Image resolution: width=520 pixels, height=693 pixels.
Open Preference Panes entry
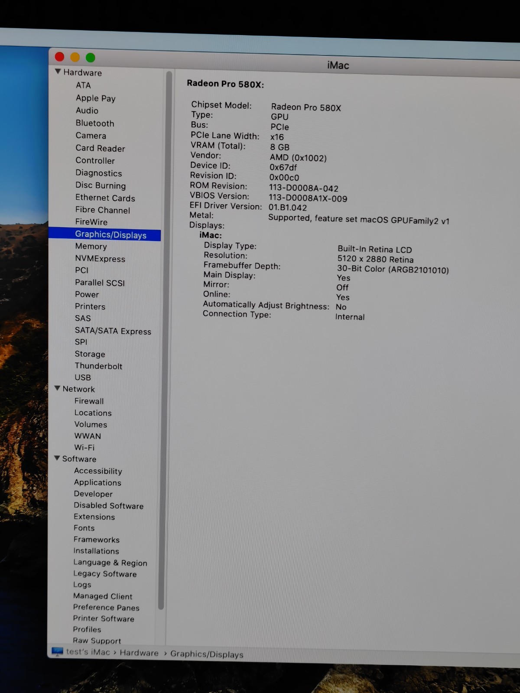(106, 608)
